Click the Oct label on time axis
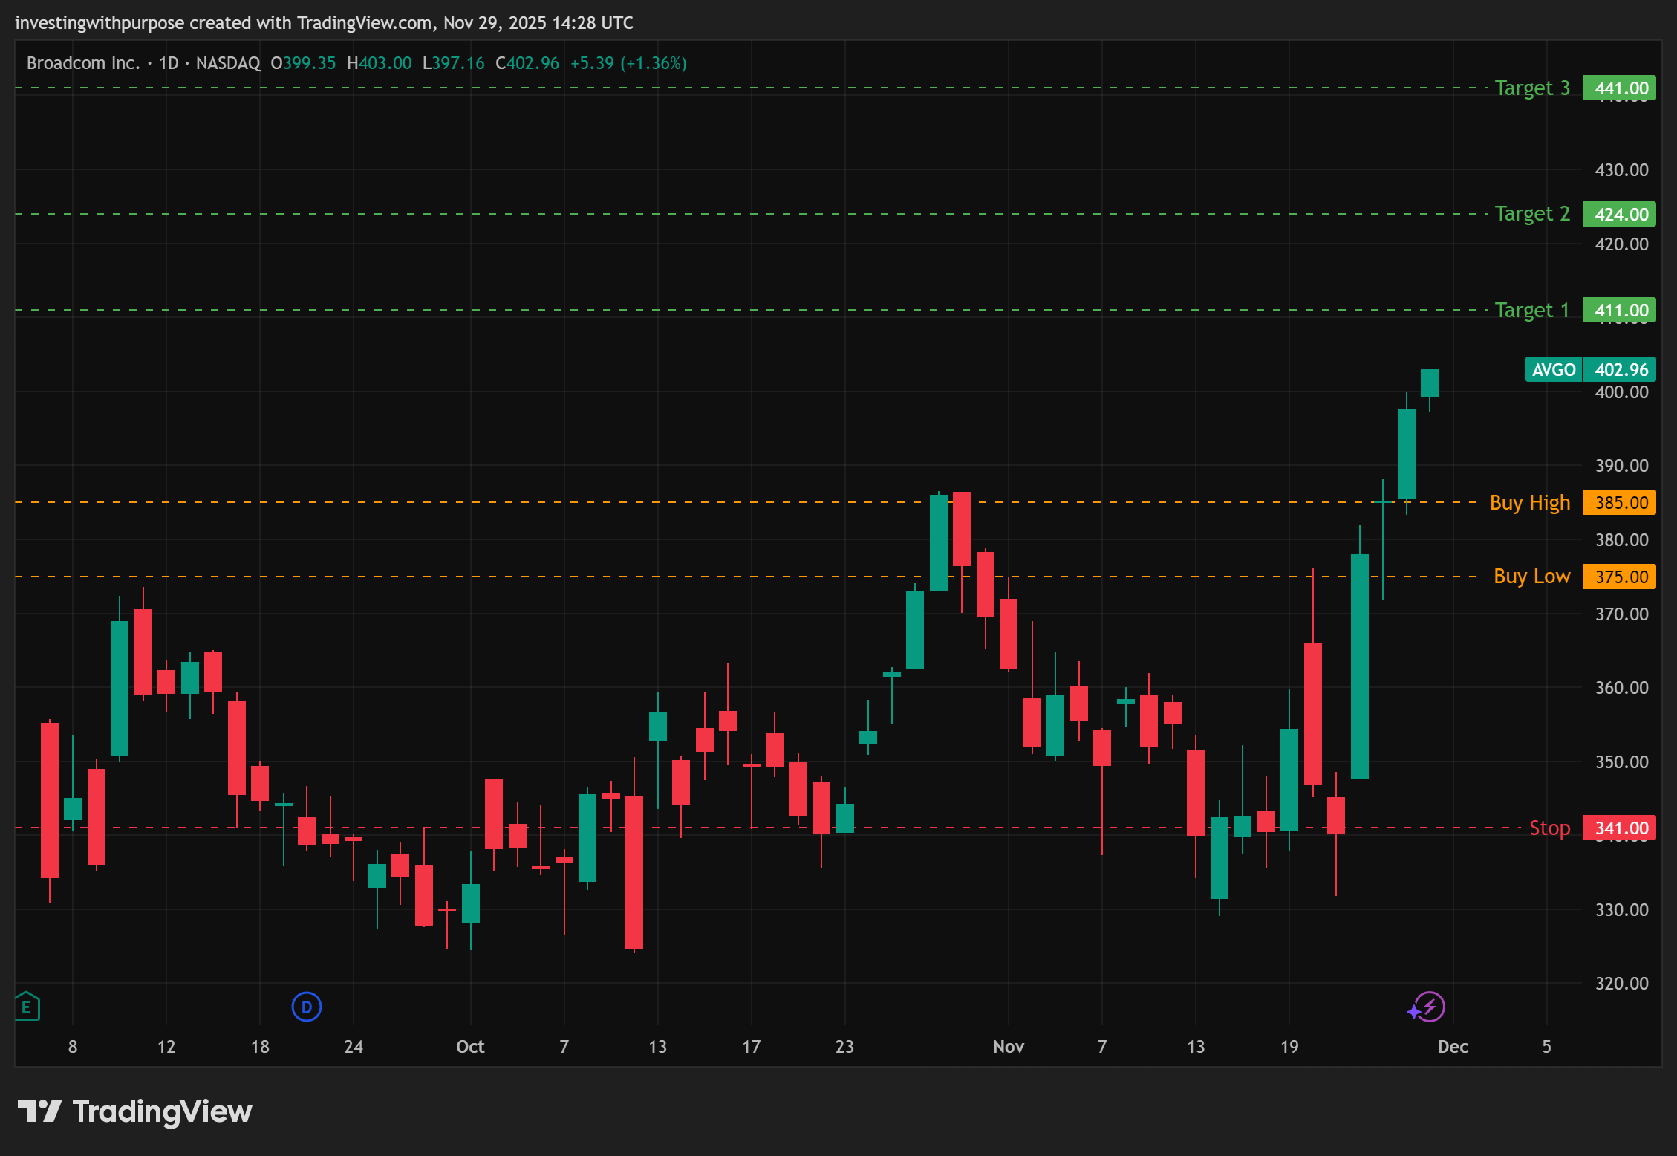 [x=470, y=1046]
